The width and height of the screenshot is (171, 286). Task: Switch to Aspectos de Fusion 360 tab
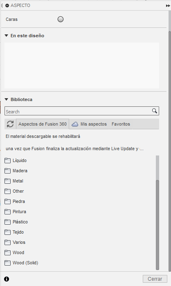pos(43,124)
